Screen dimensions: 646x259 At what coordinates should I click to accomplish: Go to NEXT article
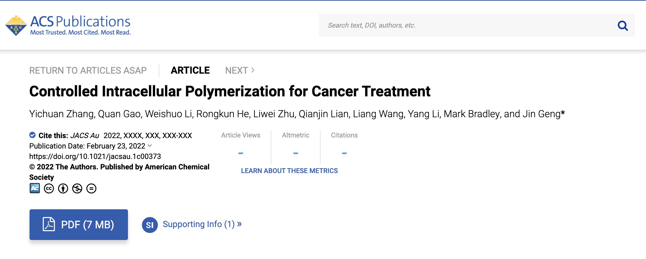(x=240, y=70)
